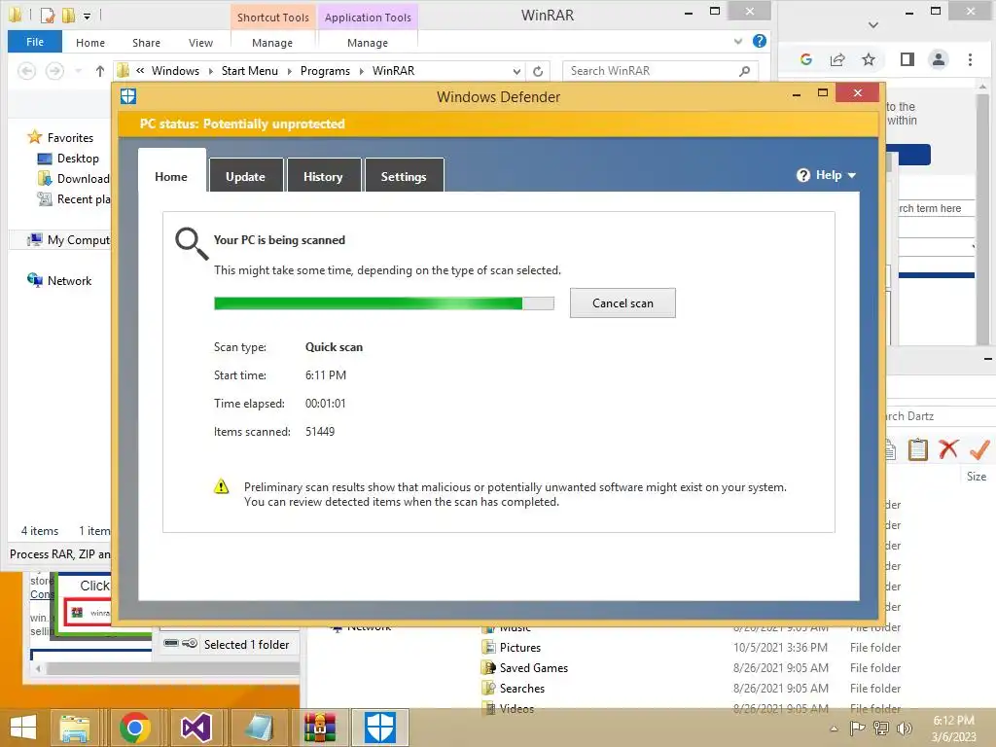Click the Chrome share page icon
996x747 pixels.
click(x=837, y=59)
